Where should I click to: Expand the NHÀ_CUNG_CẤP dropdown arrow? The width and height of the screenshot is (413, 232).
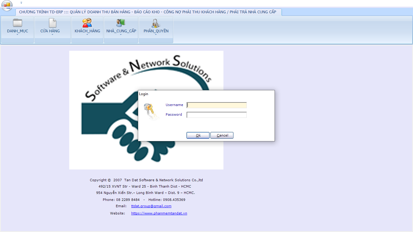(121, 35)
